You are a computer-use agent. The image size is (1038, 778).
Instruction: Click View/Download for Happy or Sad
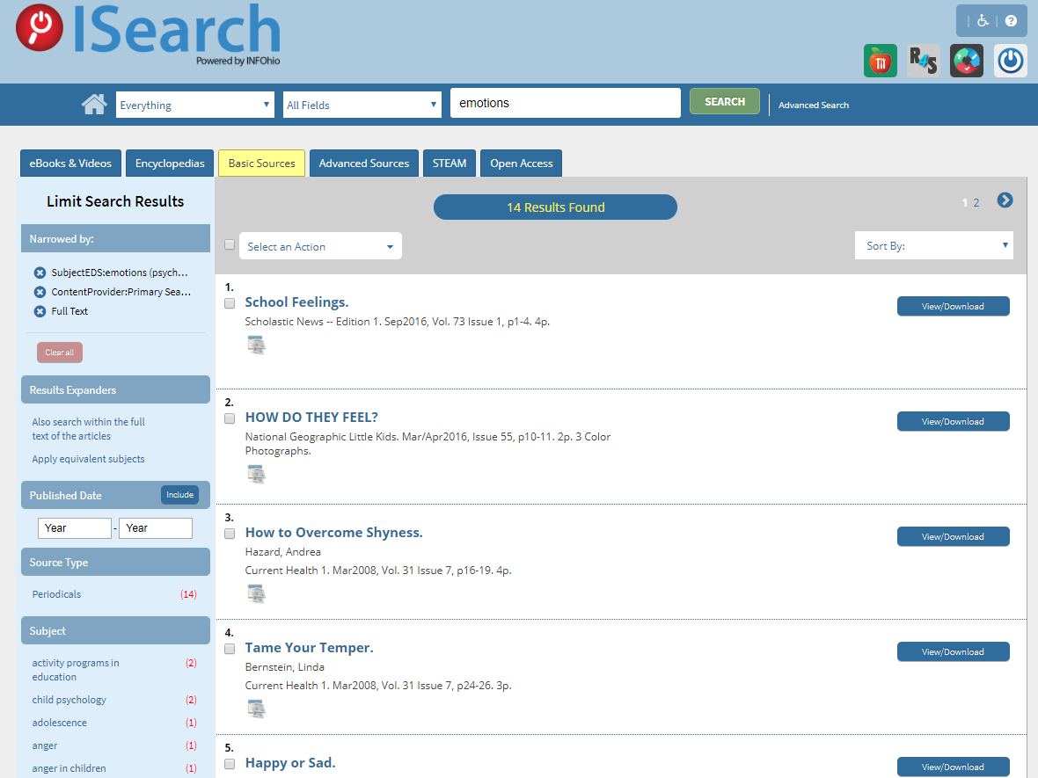[954, 767]
